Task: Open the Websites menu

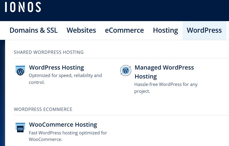Action: point(81,30)
